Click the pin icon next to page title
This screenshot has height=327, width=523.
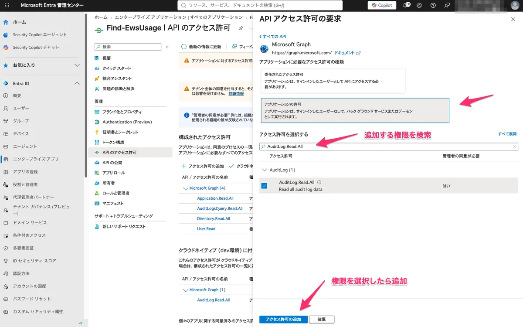tap(241, 28)
